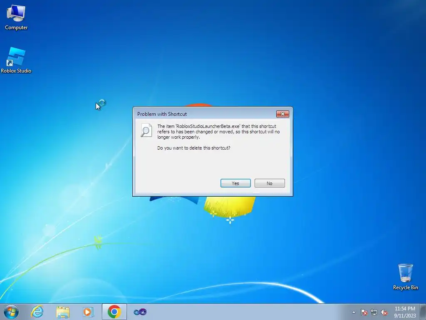Open the network status tray icon
This screenshot has height=320, width=426.
[374, 312]
